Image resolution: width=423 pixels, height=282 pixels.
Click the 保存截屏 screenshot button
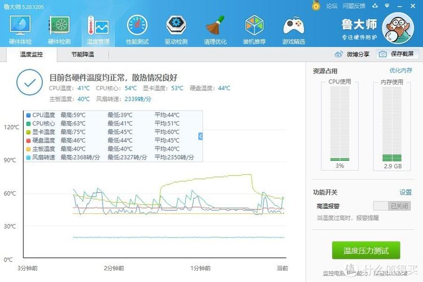(x=398, y=54)
